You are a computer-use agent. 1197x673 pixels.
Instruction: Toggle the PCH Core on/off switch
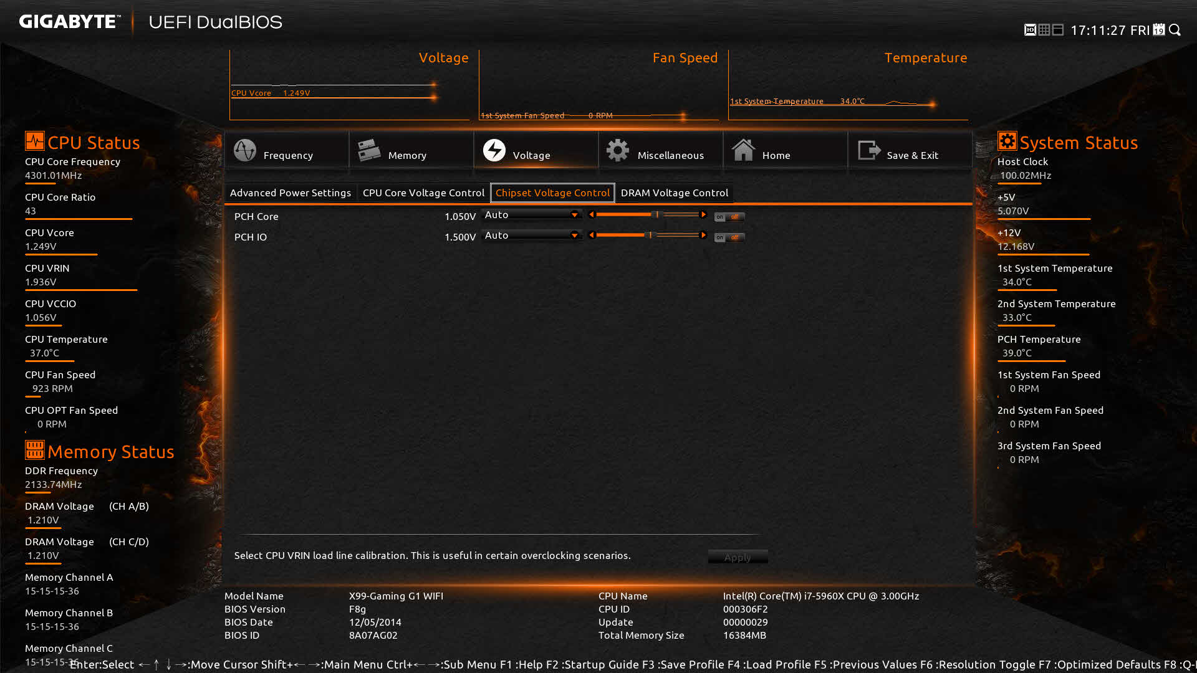coord(729,217)
